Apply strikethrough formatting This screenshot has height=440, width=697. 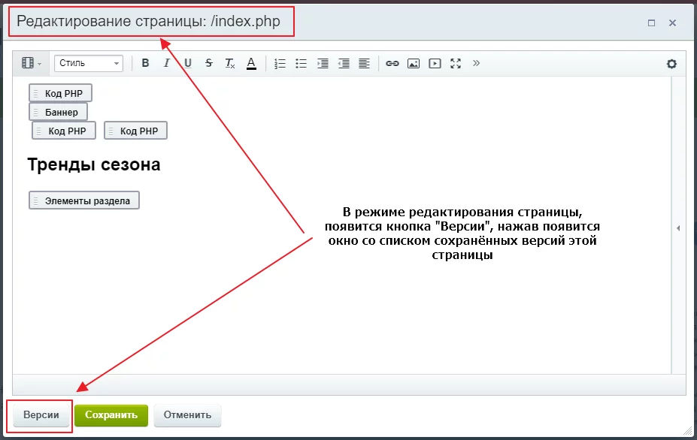pos(209,64)
